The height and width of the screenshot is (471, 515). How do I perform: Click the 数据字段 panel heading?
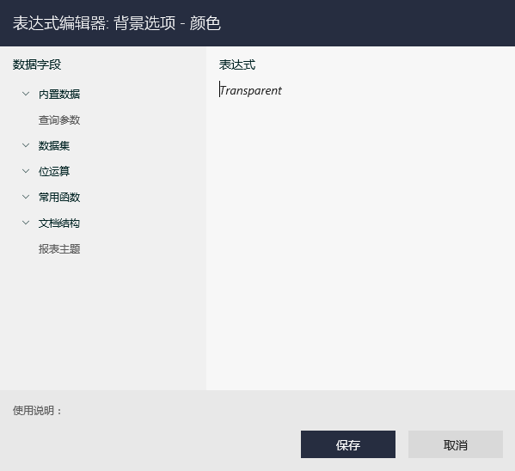coord(37,64)
